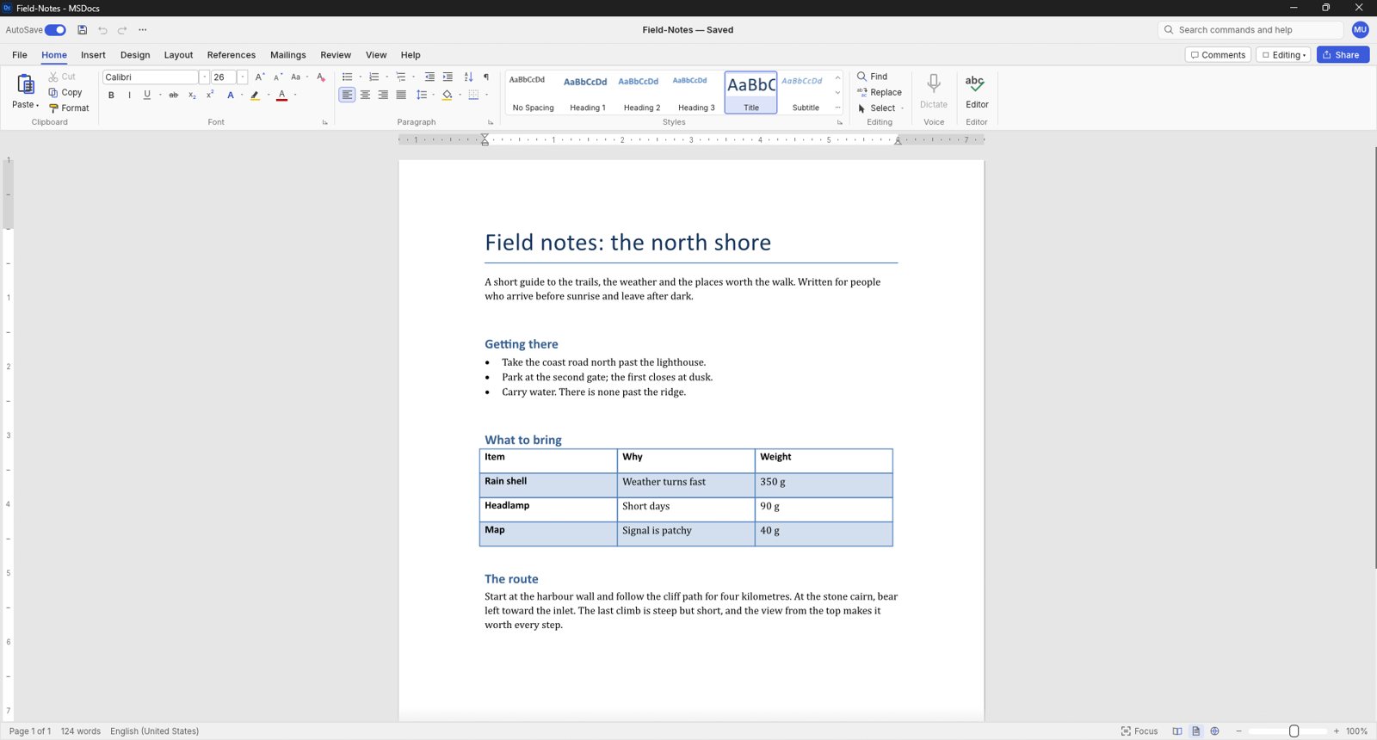The image size is (1377, 740).
Task: Toggle underline formatting
Action: [x=147, y=96]
